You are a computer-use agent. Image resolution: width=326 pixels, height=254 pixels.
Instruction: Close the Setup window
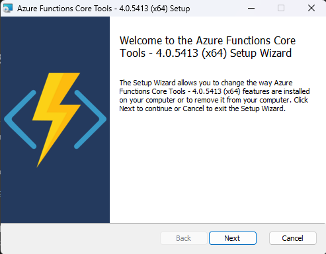[x=311, y=9]
